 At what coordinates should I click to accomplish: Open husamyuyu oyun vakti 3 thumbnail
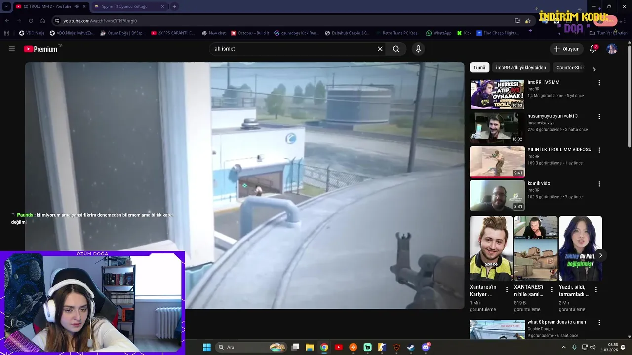coord(497,128)
